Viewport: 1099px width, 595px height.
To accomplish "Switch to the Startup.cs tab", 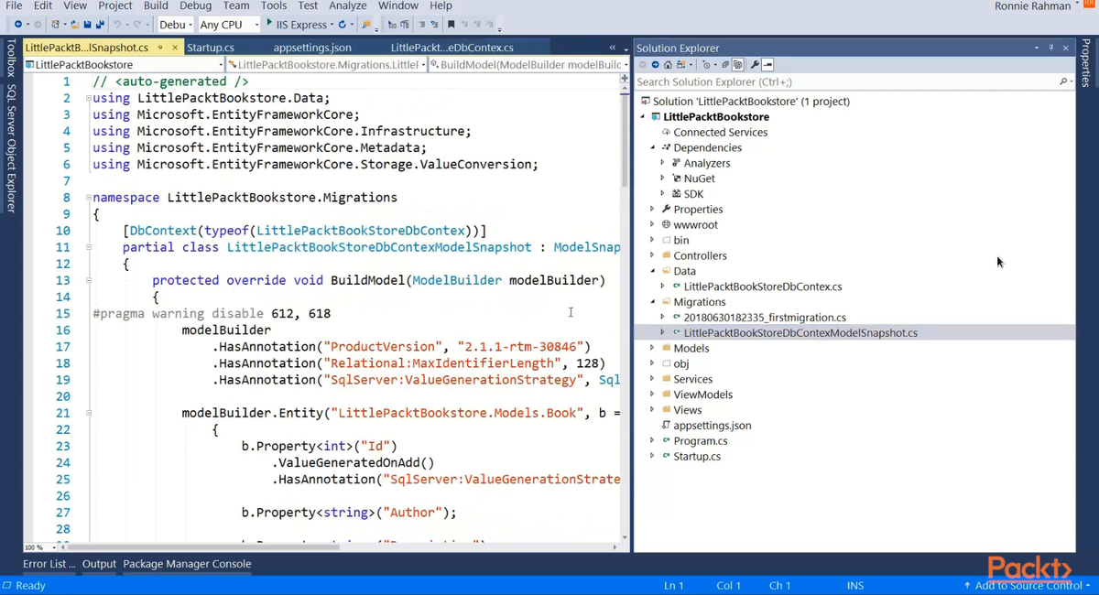I will point(210,48).
